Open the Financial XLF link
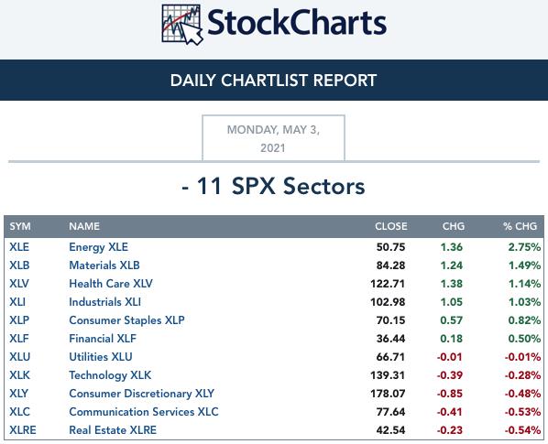Screen dimensions: 548x444 (103, 339)
